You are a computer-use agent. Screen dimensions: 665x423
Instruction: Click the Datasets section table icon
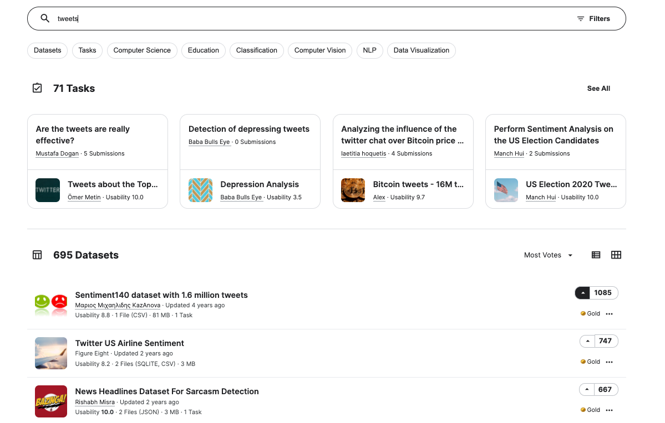(x=37, y=255)
